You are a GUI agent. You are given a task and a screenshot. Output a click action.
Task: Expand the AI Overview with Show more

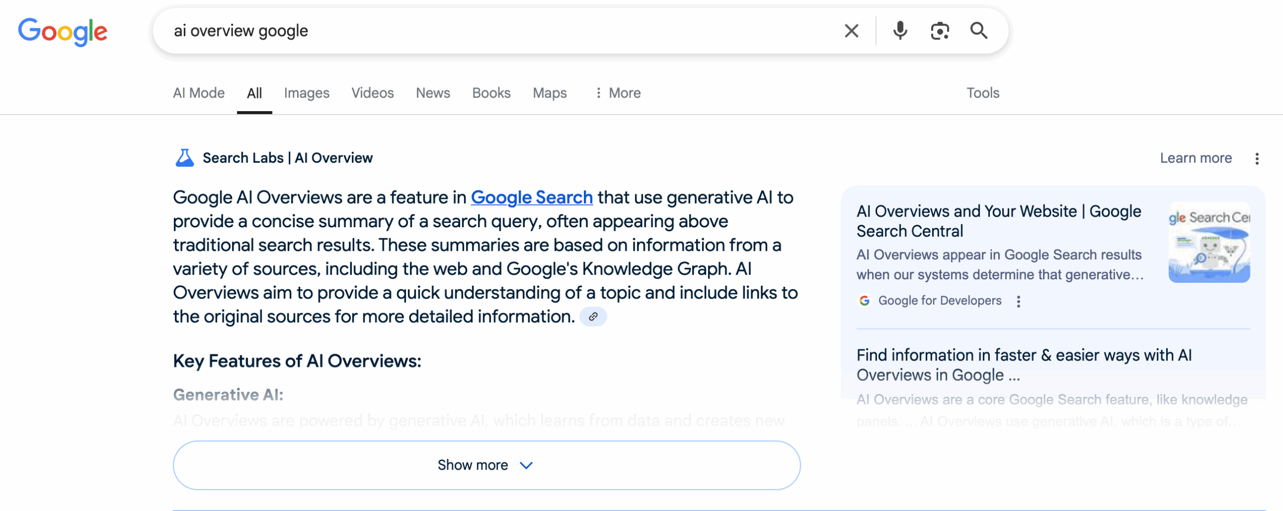pos(486,465)
